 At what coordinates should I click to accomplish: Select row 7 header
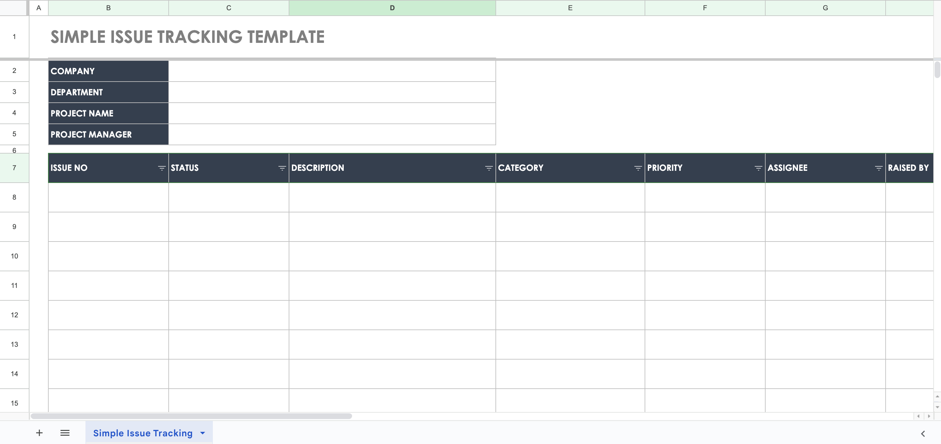coord(14,168)
